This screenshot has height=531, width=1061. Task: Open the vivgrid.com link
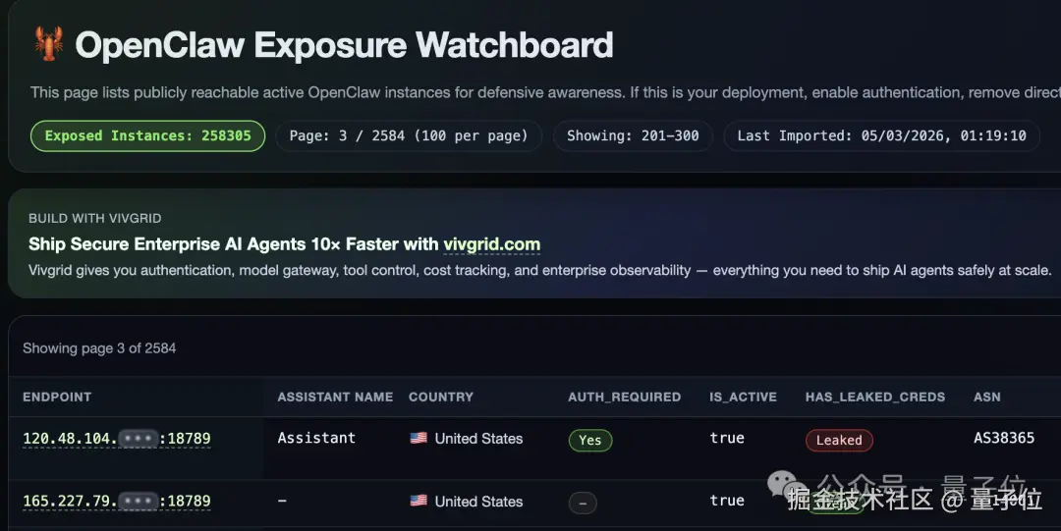(x=491, y=244)
